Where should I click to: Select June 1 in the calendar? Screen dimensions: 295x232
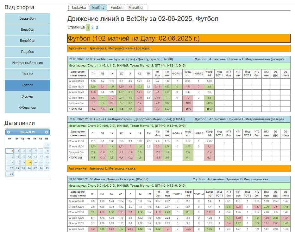click(x=47, y=145)
